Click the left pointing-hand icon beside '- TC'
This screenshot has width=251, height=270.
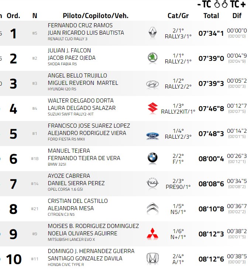click(217, 4)
